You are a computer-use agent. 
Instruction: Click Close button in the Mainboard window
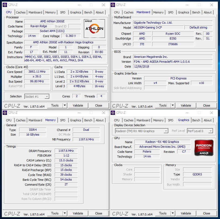(207, 105)
